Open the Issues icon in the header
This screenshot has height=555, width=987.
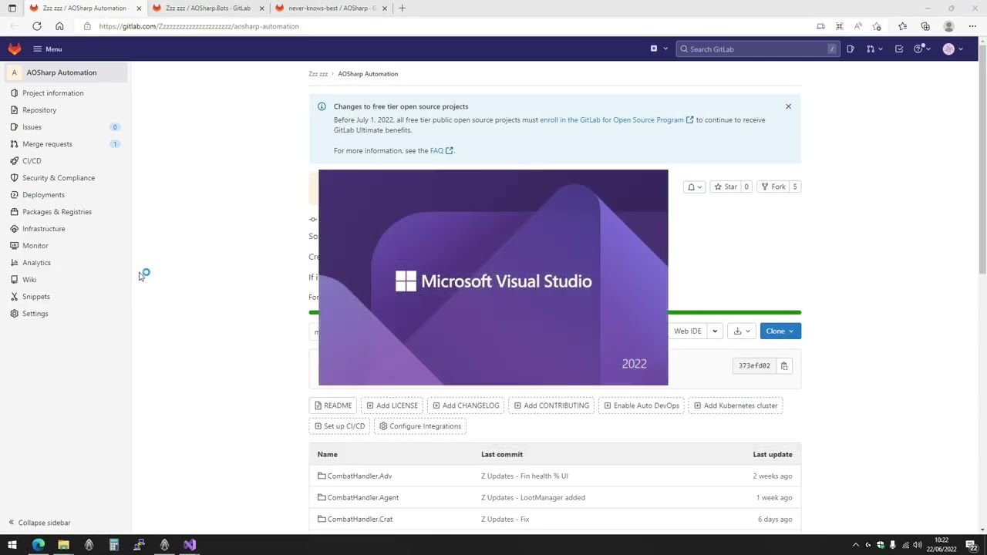click(851, 49)
